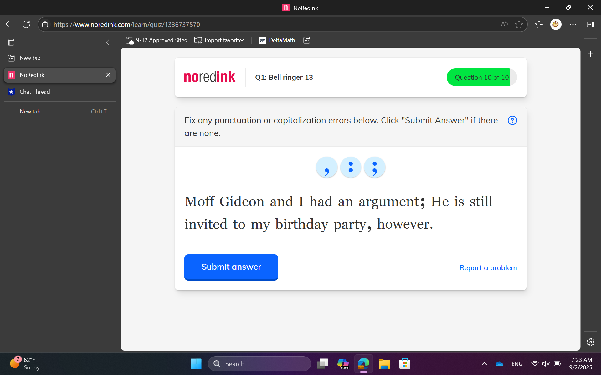Select the comma punctuation icon
This screenshot has height=375, width=601.
(326, 167)
